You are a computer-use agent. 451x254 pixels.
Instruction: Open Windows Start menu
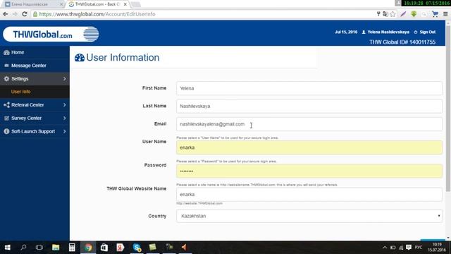(8, 248)
